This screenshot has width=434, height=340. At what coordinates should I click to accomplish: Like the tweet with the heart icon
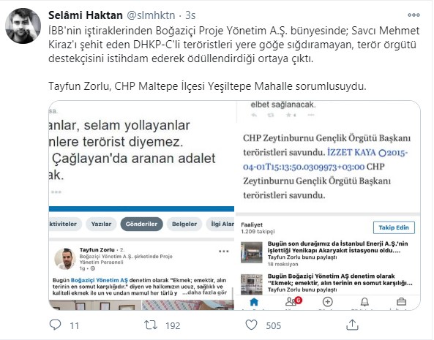click(x=251, y=325)
